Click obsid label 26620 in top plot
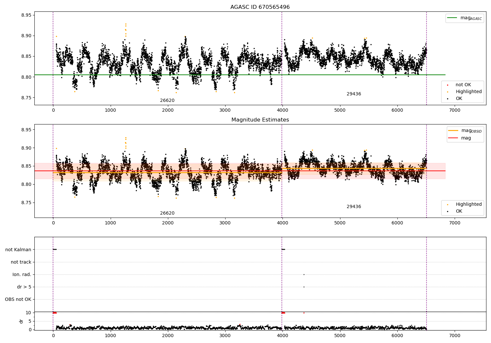 [x=167, y=100]
